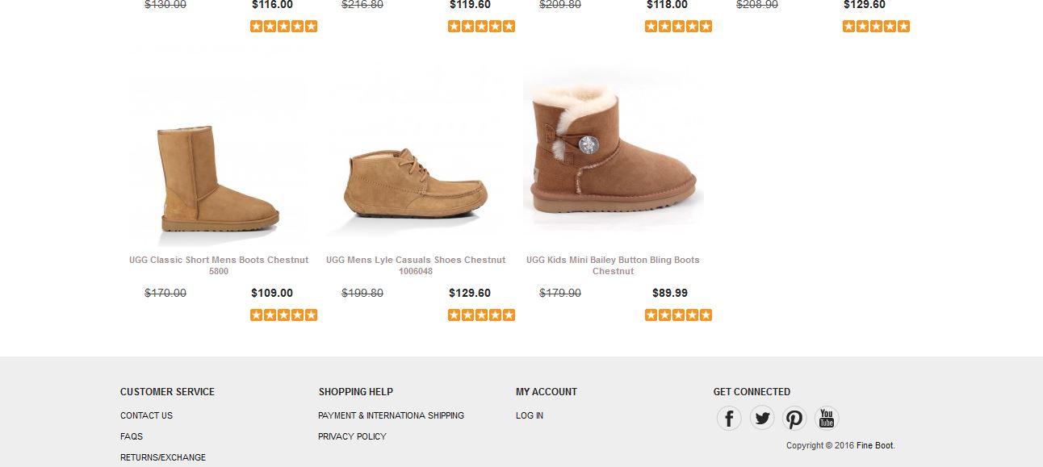This screenshot has height=467, width=1043.
Task: Select Log In under My Account
Action: click(530, 415)
